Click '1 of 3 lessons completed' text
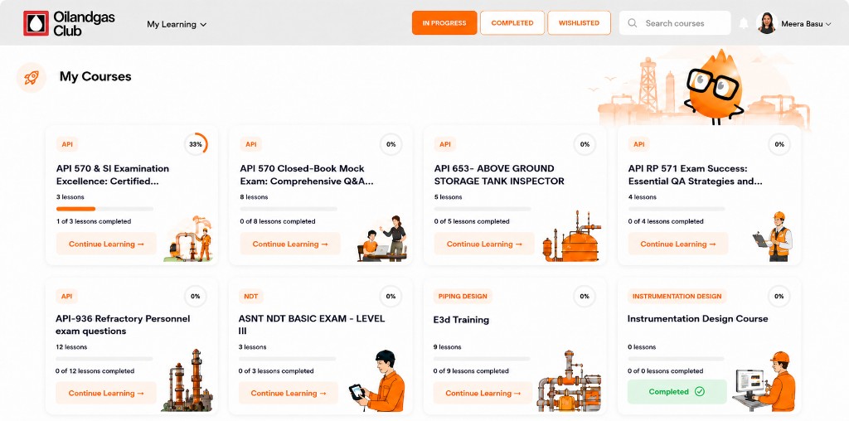849x421 pixels. click(94, 221)
